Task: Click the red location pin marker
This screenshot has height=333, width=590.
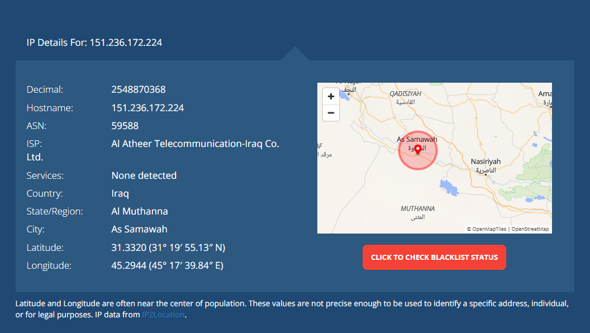Action: click(418, 150)
